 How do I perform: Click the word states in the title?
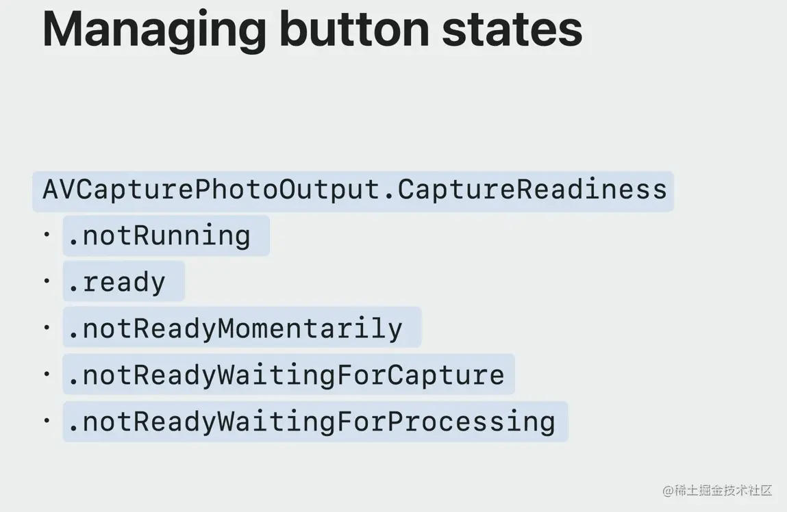pyautogui.click(x=512, y=30)
